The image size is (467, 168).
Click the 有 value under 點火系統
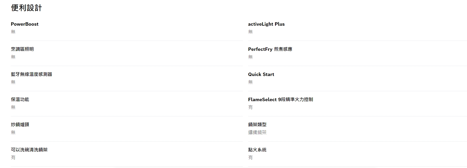click(x=250, y=158)
